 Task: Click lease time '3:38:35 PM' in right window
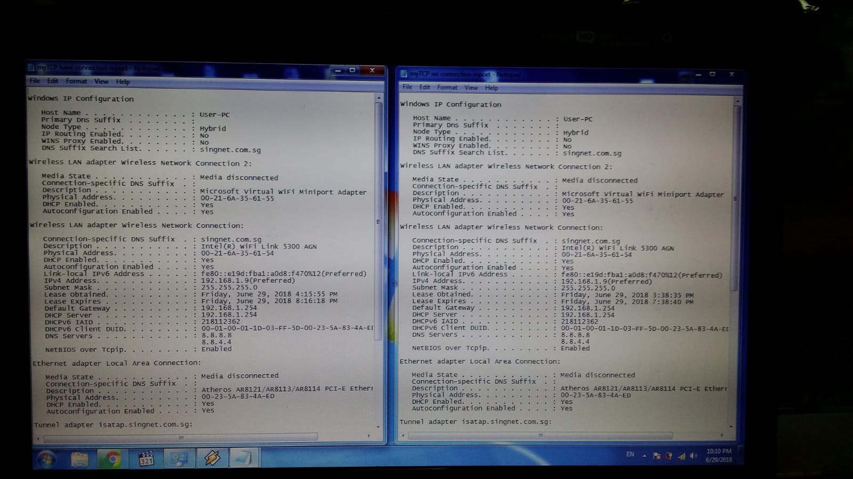pyautogui.click(x=673, y=295)
